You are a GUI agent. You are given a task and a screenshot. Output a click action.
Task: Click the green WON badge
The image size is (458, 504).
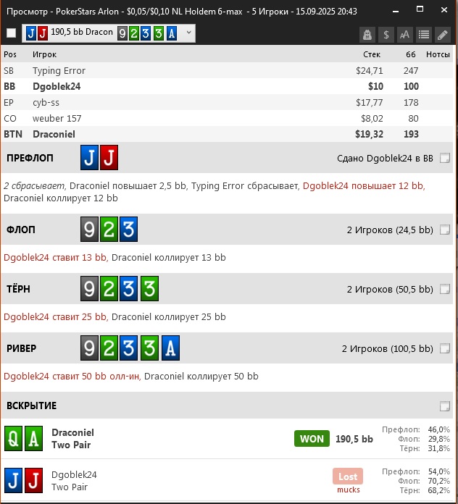(312, 439)
